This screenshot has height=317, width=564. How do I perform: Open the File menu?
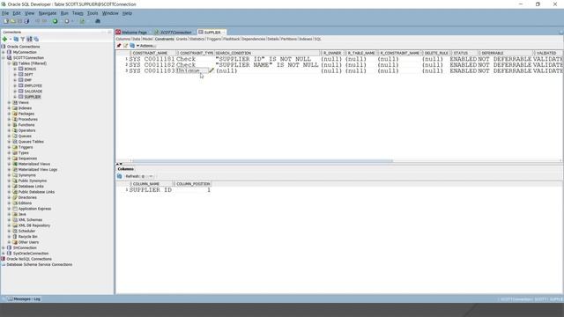pyautogui.click(x=5, y=13)
